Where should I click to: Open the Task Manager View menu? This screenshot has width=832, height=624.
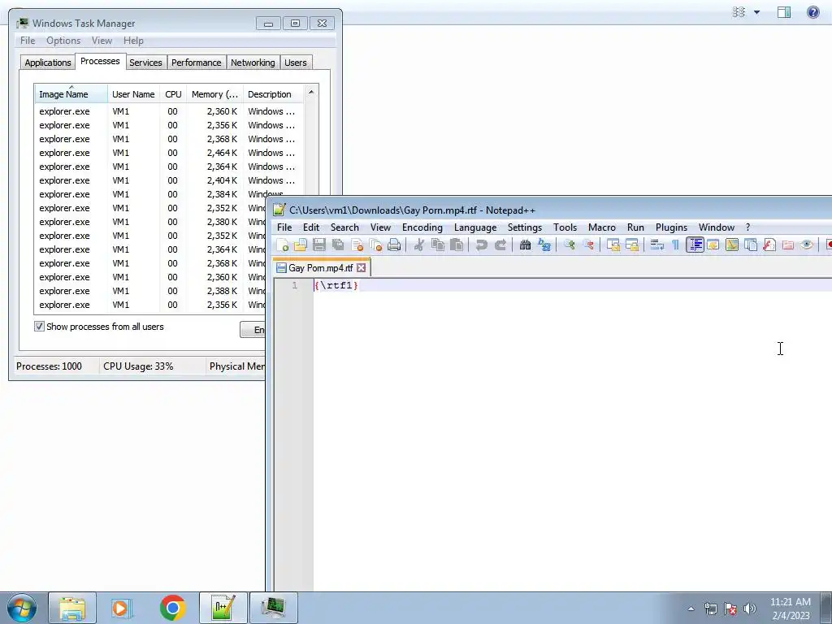tap(102, 41)
